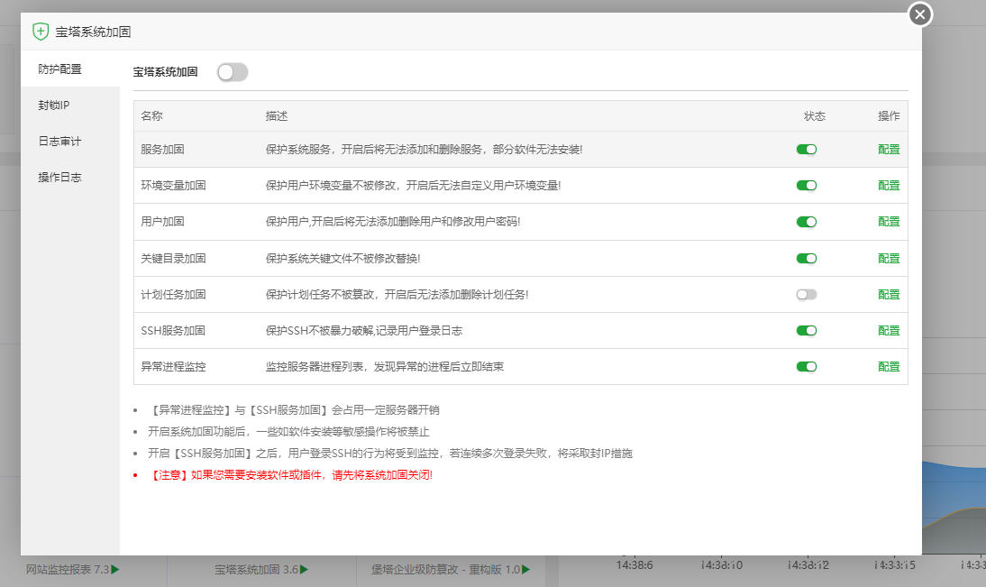Enable the 计划任务加固 switch
The image size is (986, 587).
(806, 295)
